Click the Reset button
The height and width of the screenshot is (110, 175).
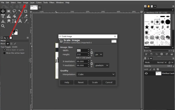pyautogui.click(x=81, y=82)
